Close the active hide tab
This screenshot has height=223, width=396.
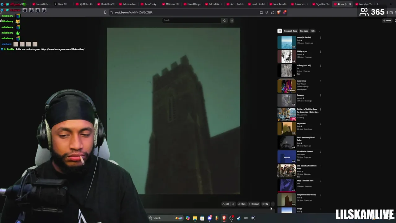point(350,4)
